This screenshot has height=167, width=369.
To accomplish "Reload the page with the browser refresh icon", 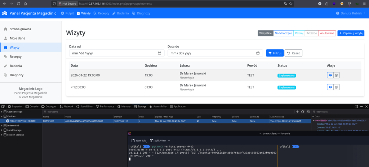I will 18,4.
